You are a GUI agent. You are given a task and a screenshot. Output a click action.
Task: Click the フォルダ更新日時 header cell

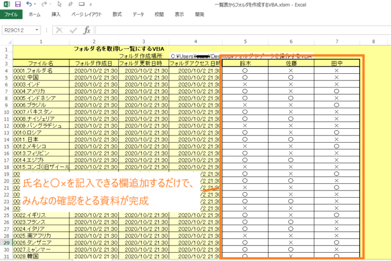(x=144, y=63)
